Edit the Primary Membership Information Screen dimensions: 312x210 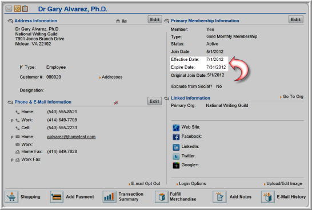[295, 19]
